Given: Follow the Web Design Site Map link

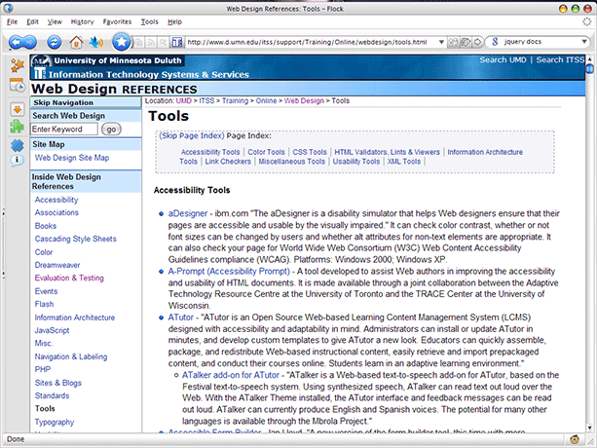Looking at the screenshot, I should click(72, 157).
